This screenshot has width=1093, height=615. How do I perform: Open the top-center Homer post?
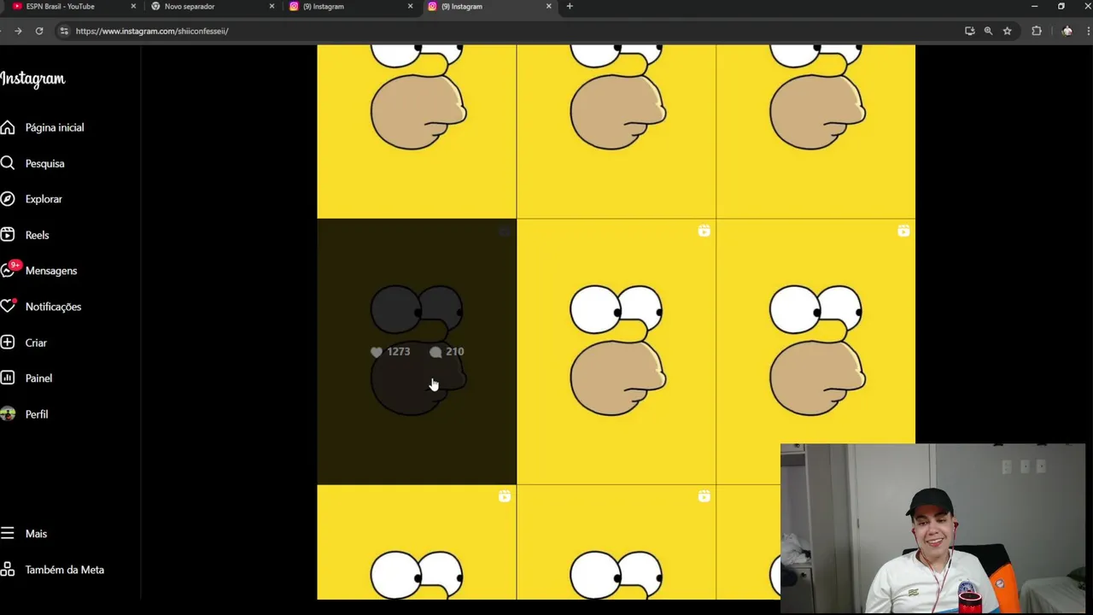pyautogui.click(x=616, y=132)
